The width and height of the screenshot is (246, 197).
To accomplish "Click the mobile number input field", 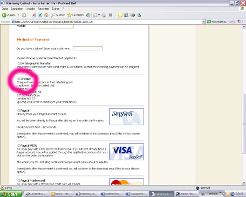I will click(56, 26).
